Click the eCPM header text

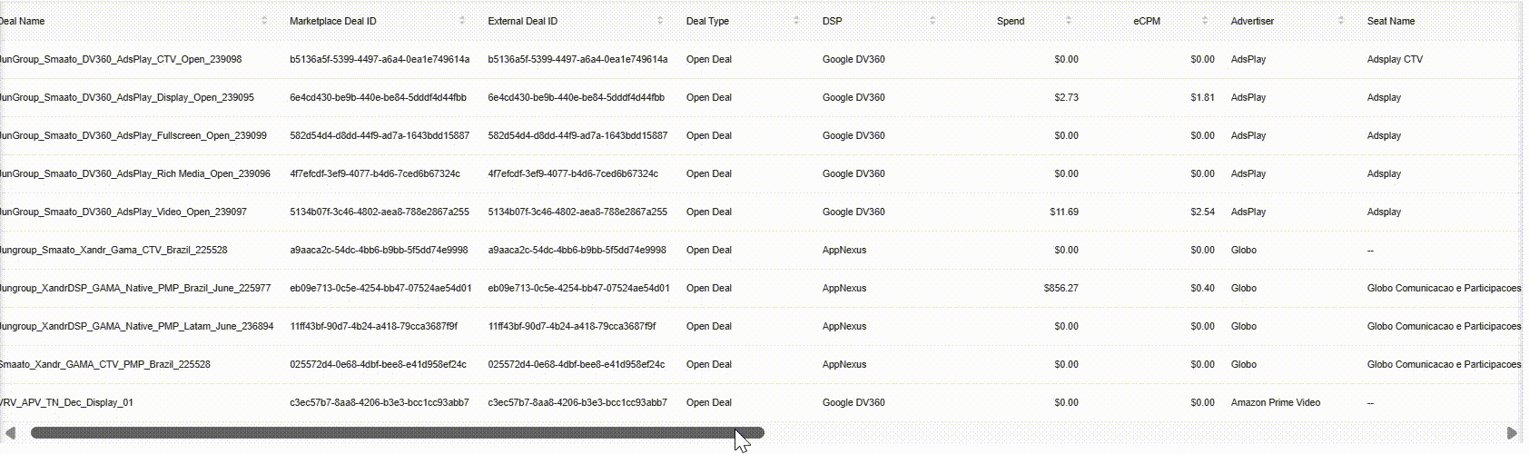pyautogui.click(x=1147, y=21)
